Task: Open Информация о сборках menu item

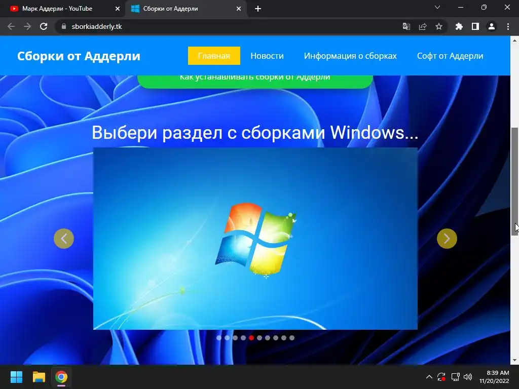Action: 350,56
